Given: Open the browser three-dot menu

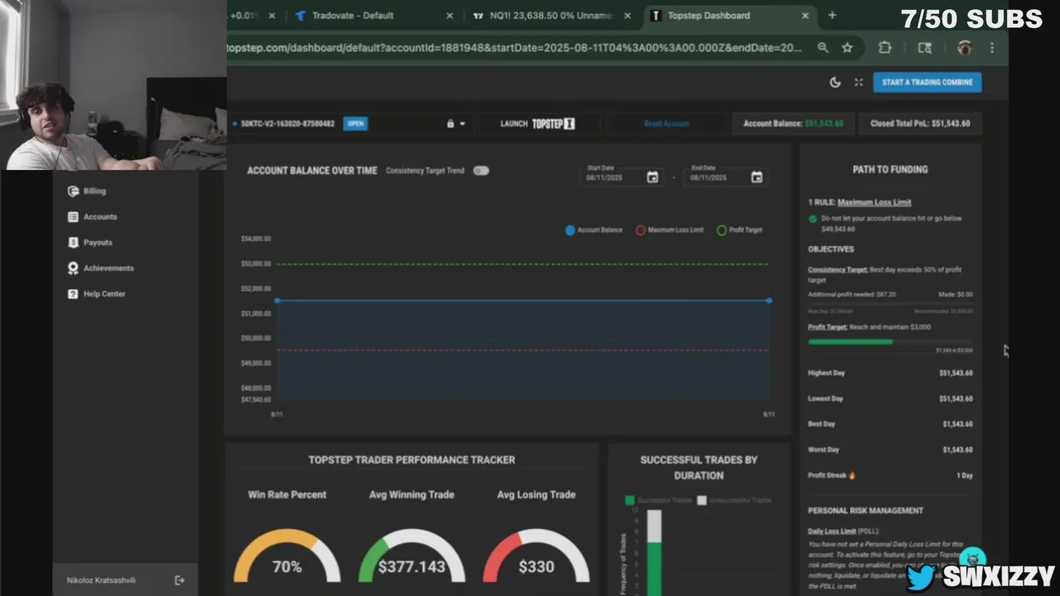Looking at the screenshot, I should pos(991,48).
